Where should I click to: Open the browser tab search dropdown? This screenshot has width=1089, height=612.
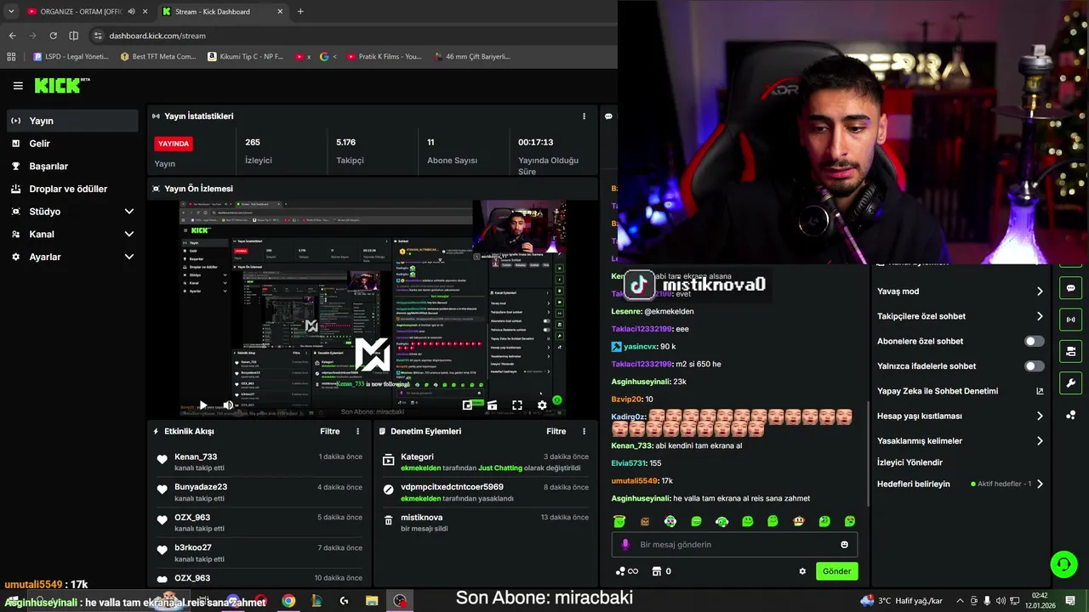pyautogui.click(x=11, y=12)
